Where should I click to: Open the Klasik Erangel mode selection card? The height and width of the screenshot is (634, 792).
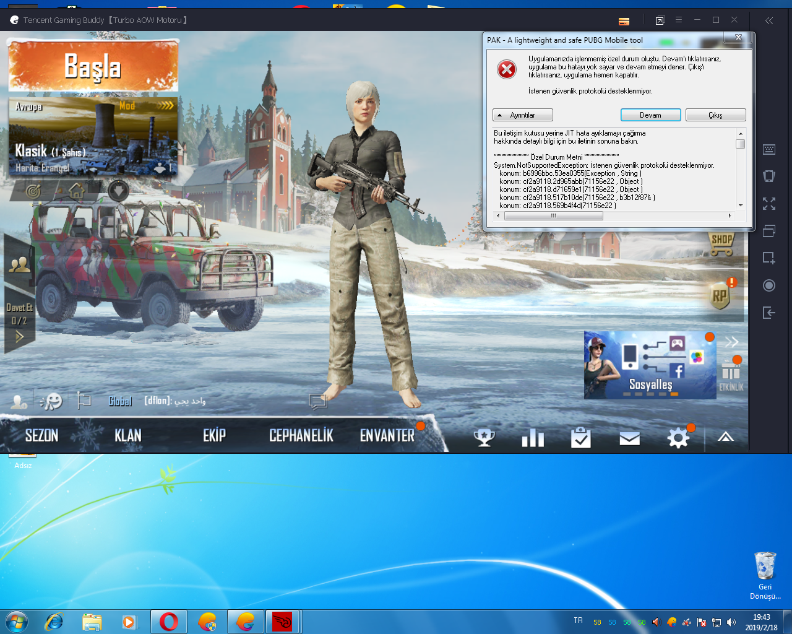93,137
